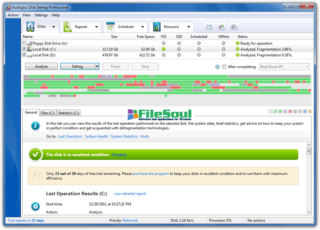Screen dimensions: 320x230
Task: Click the last small gear icon in toolbar
Action: click(234, 27)
